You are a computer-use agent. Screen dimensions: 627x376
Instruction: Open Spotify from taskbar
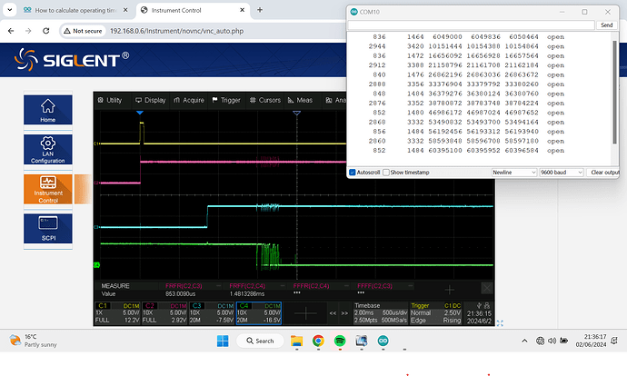[x=340, y=341]
